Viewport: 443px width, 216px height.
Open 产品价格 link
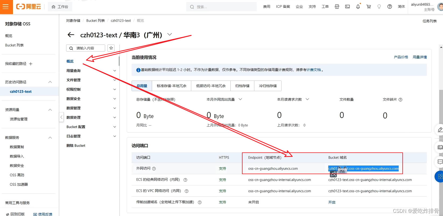coord(401,57)
